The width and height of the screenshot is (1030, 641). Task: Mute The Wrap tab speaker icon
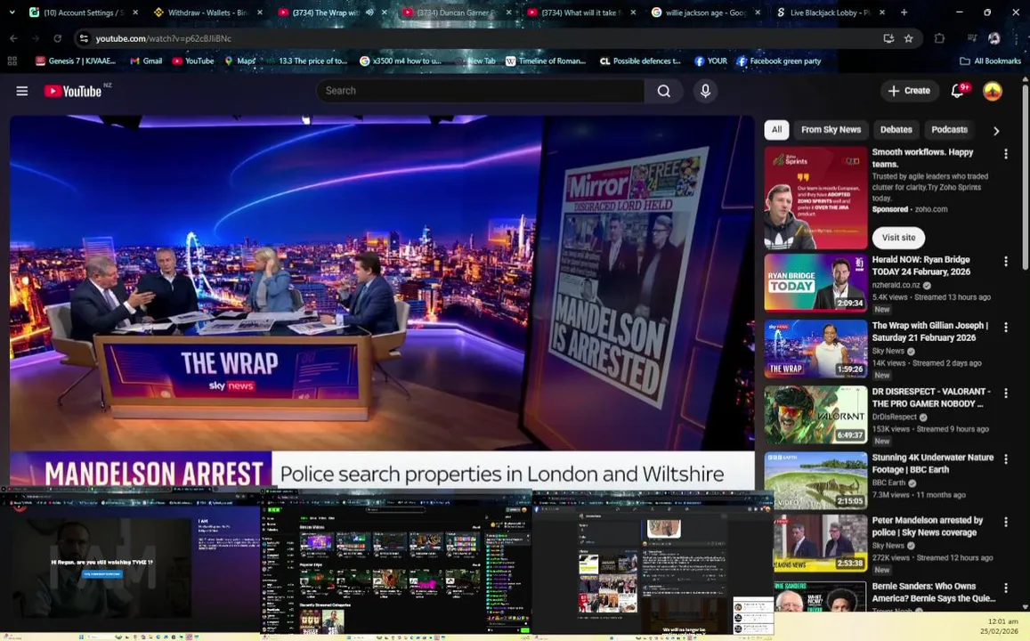tap(369, 12)
